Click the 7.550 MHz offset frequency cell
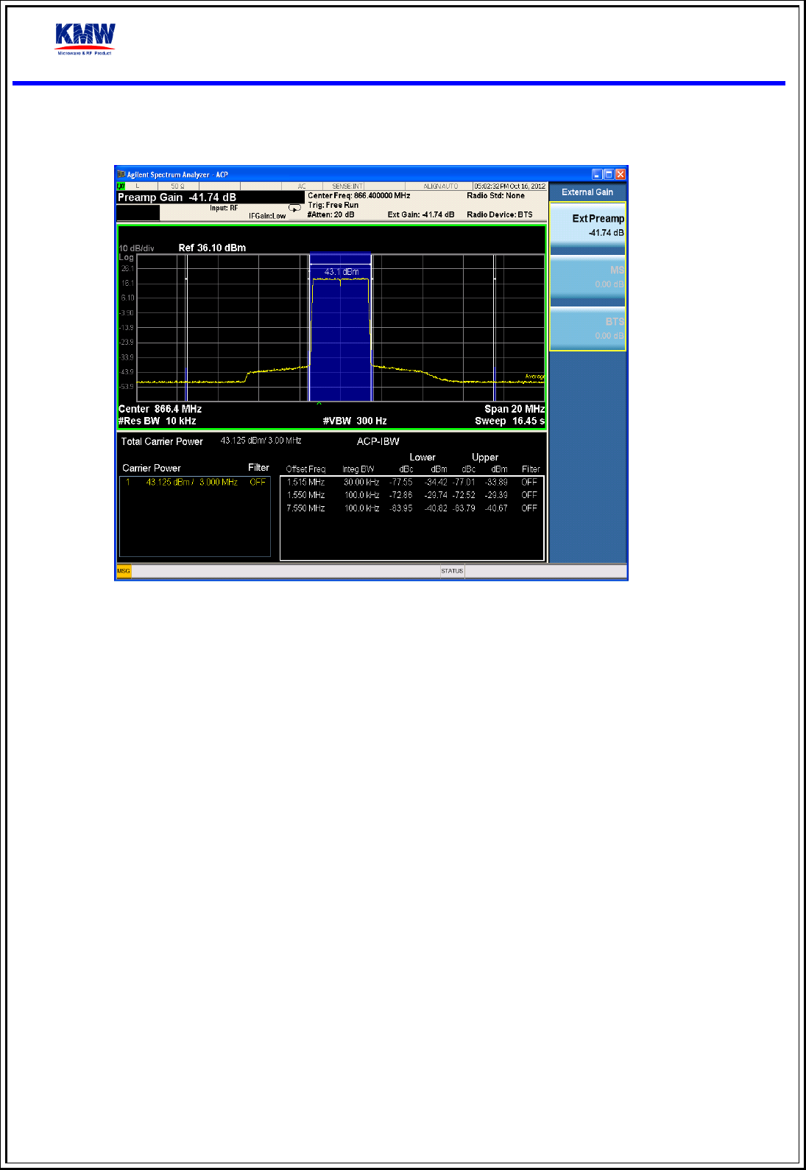Image resolution: width=806 pixels, height=1170 pixels. coord(306,508)
